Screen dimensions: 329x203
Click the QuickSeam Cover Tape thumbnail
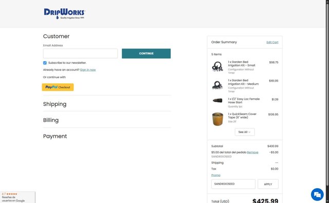tap(217, 119)
